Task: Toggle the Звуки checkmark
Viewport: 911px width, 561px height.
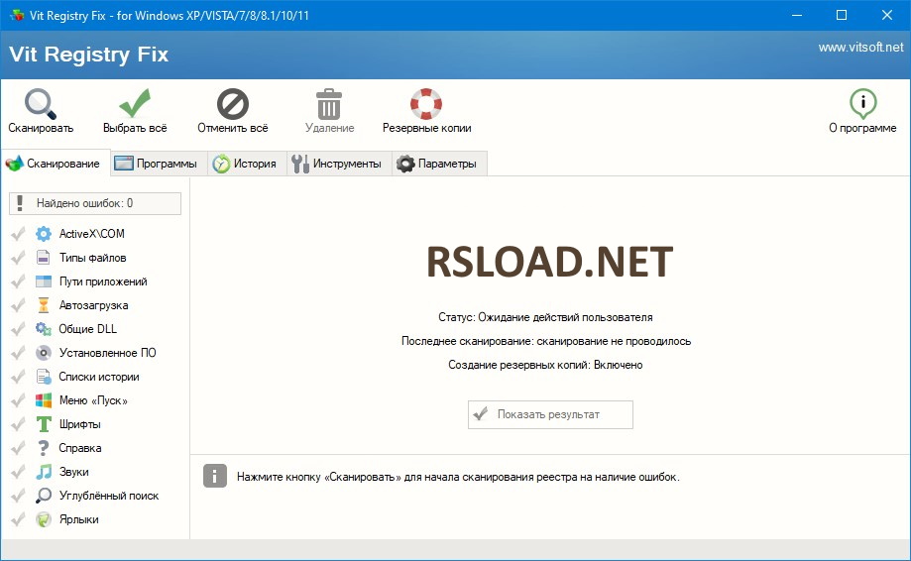Action: point(18,472)
